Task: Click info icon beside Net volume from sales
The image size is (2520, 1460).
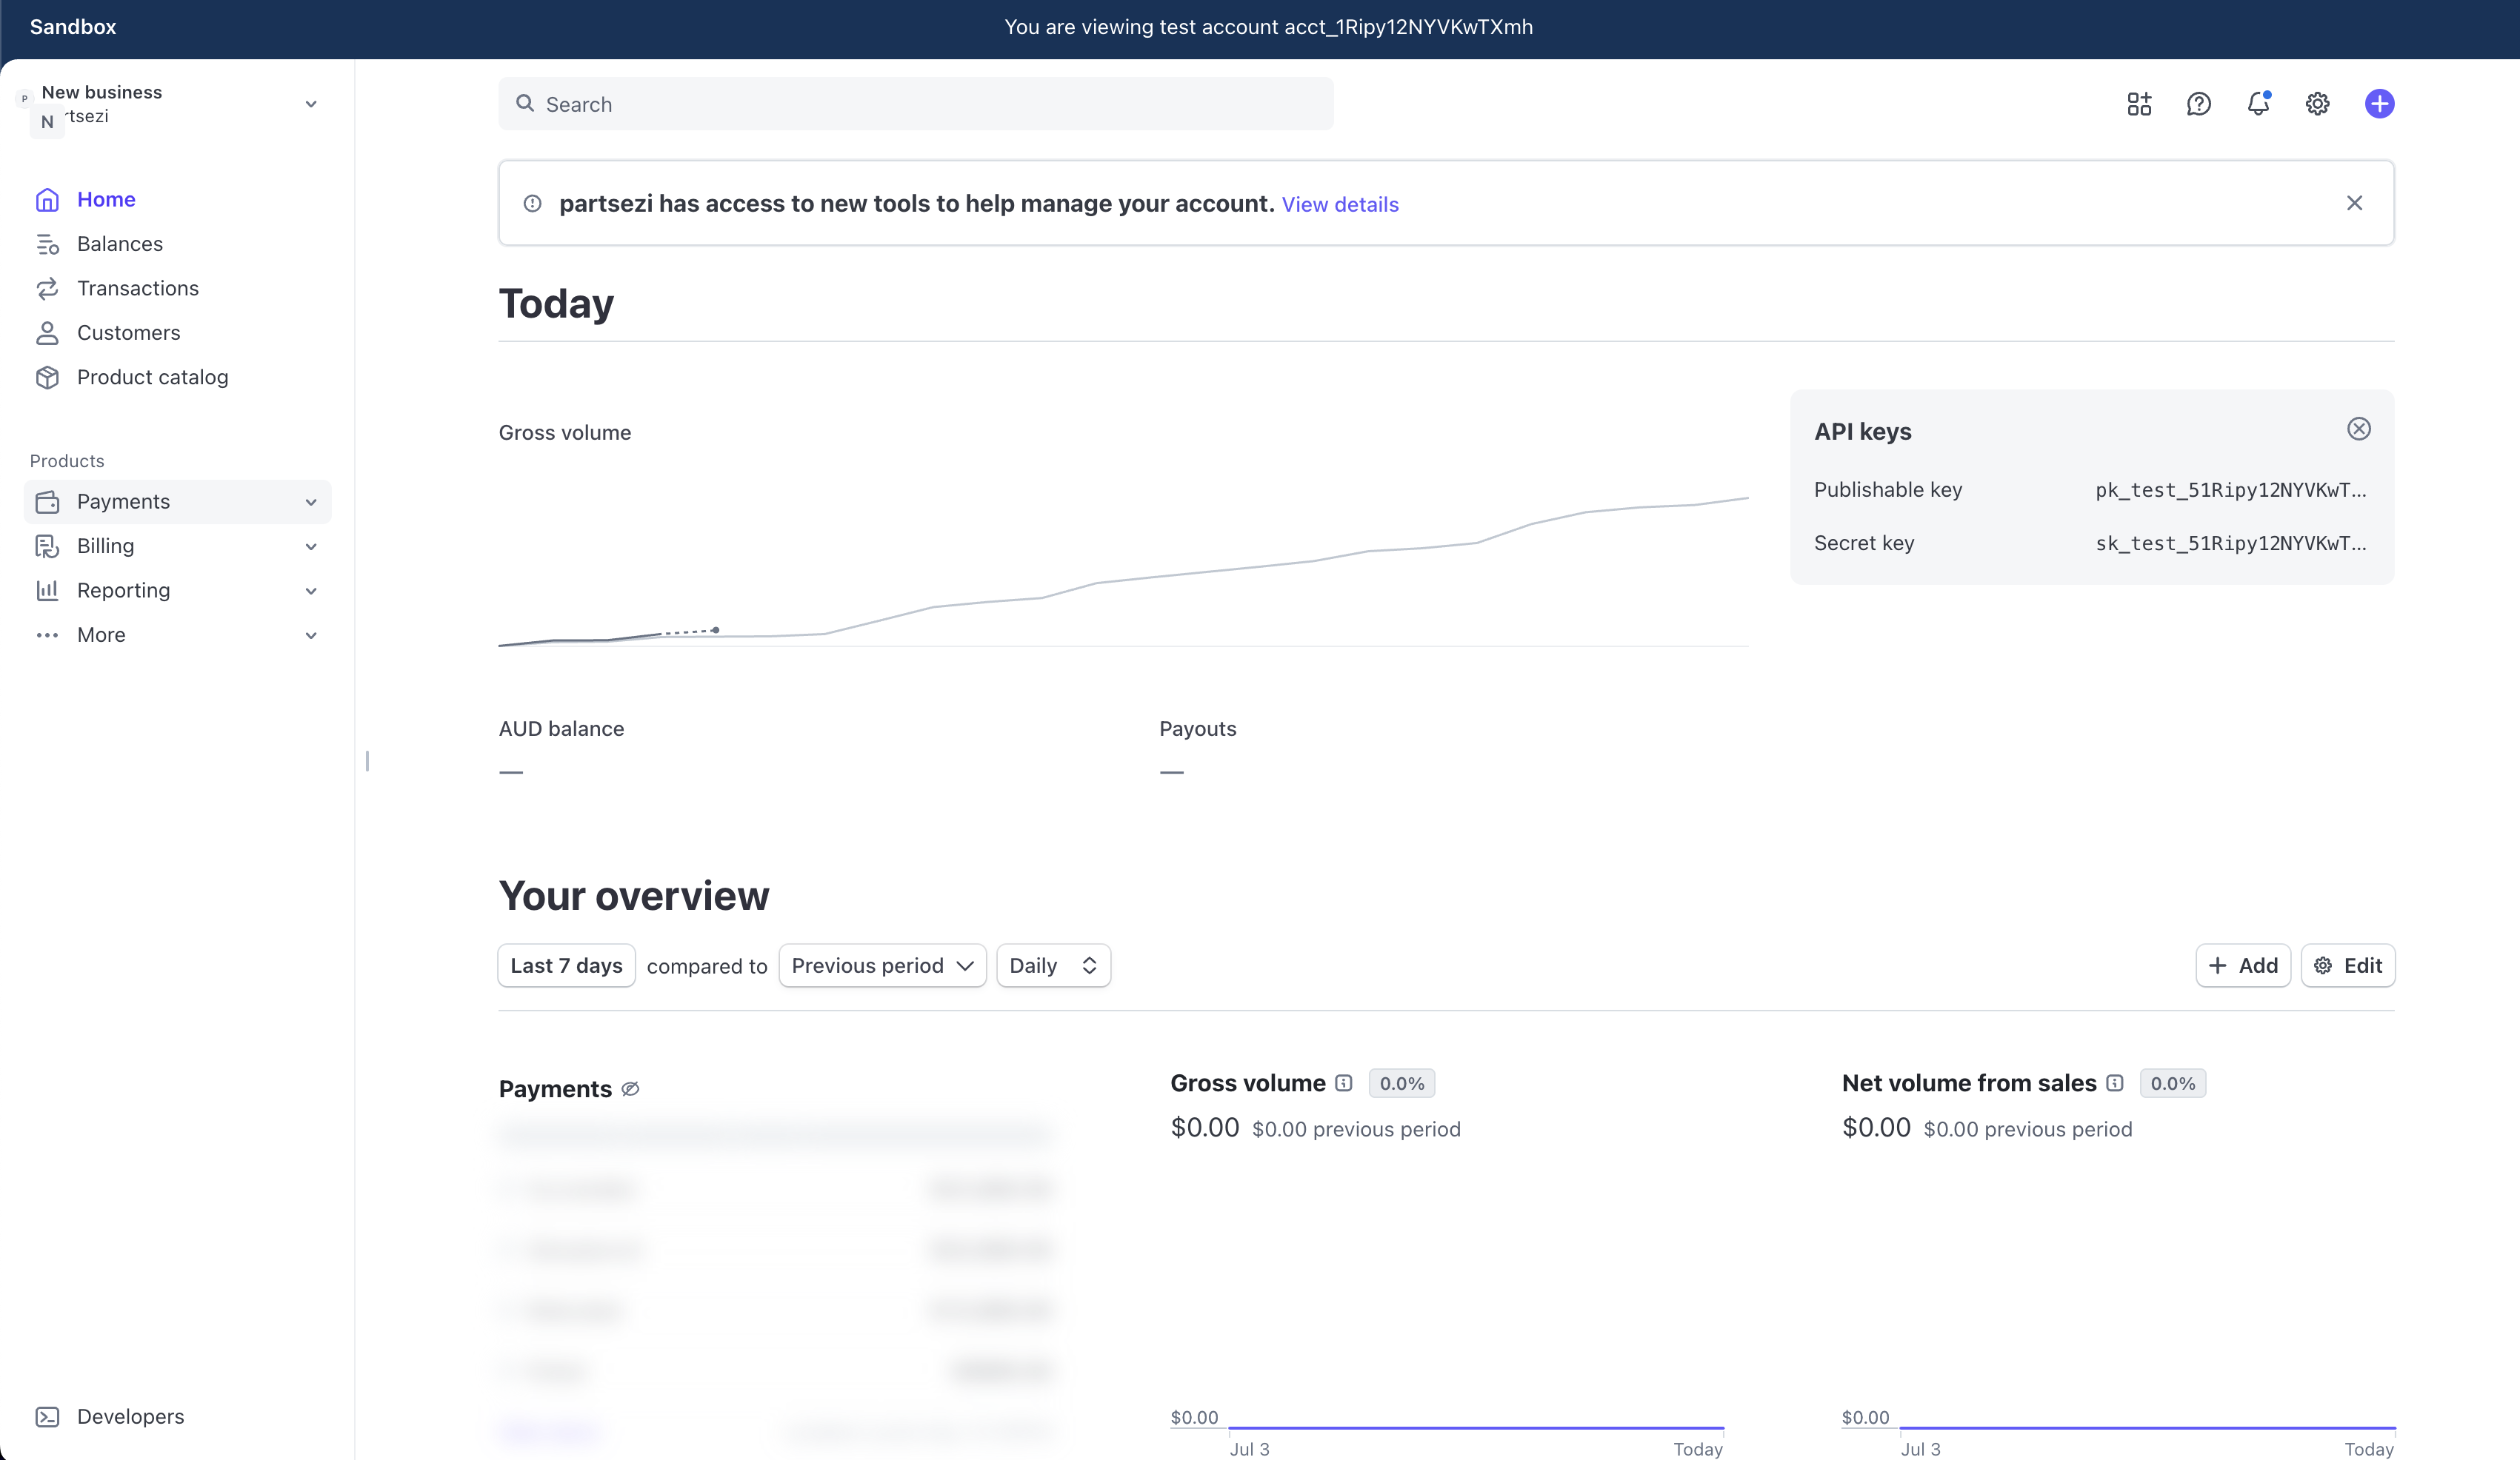Action: click(x=2114, y=1083)
